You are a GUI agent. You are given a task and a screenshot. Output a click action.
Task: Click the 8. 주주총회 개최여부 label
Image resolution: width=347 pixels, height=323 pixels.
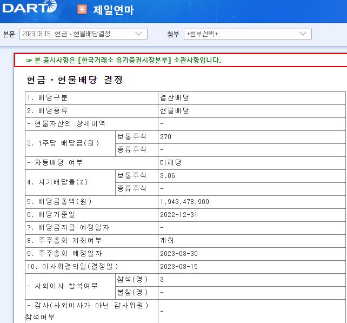(64, 241)
